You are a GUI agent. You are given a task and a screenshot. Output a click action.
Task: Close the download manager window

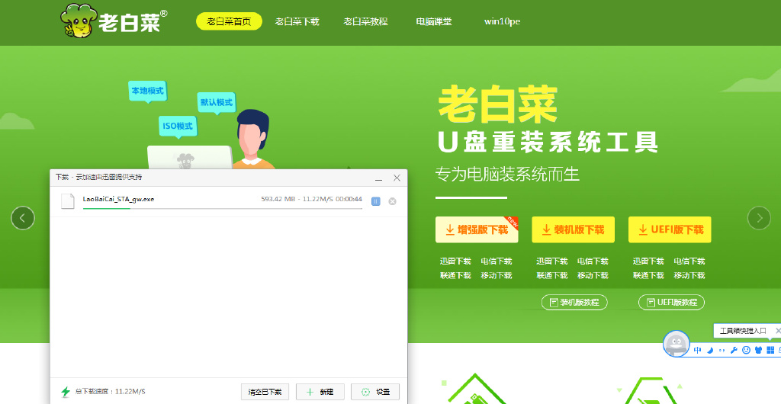(397, 178)
